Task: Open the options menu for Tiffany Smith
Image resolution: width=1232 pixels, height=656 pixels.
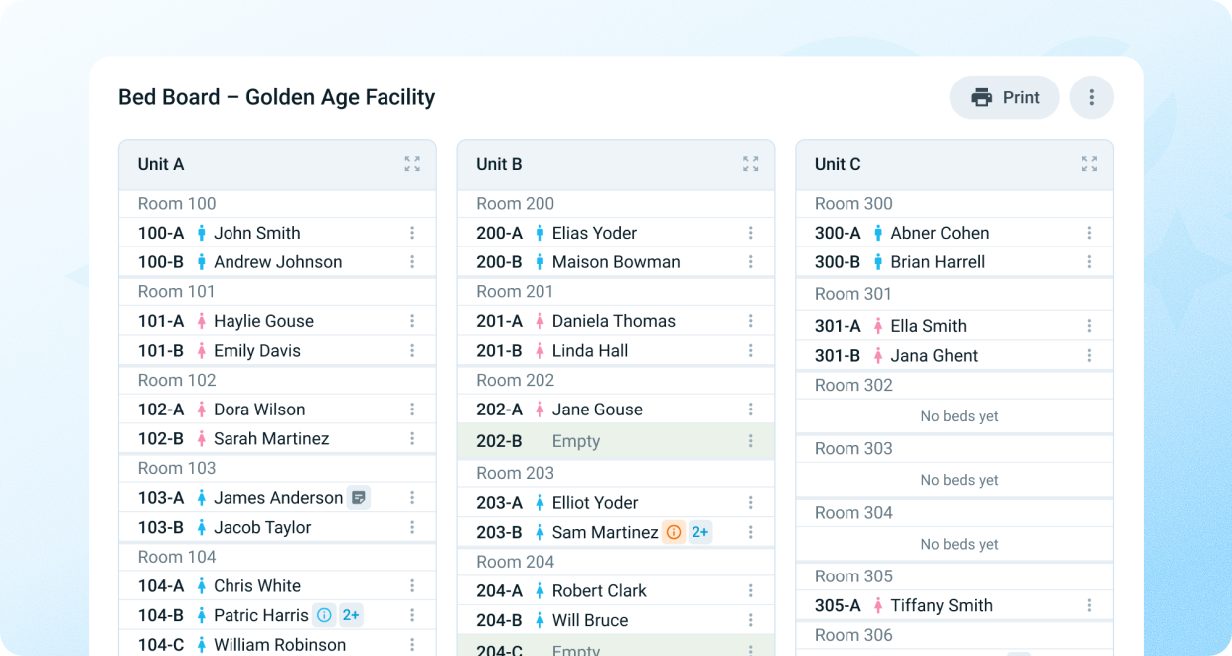Action: click(1089, 605)
